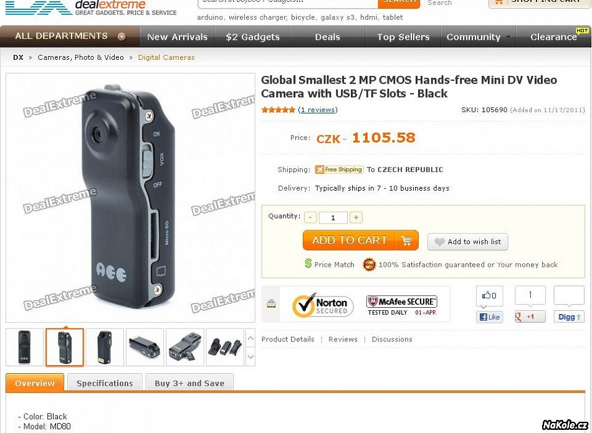
Task: Click the Google +1 button
Action: (x=530, y=316)
